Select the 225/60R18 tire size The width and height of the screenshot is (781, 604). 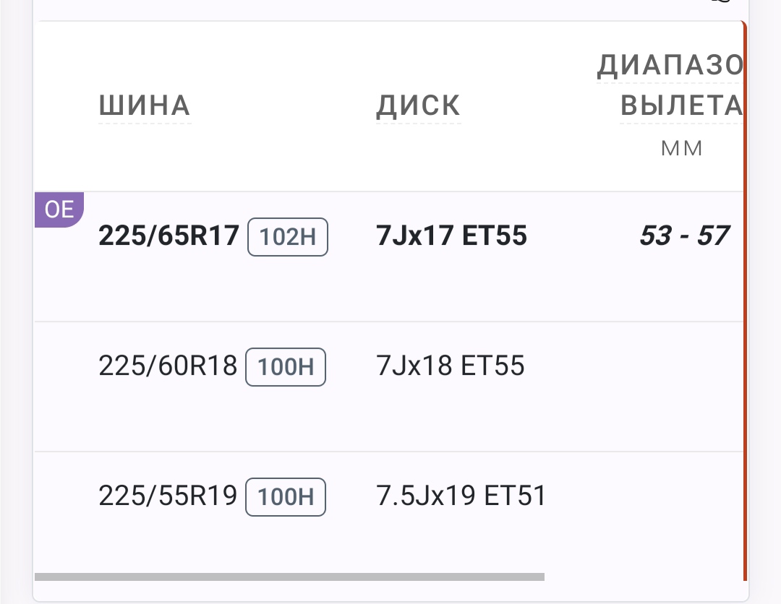(x=168, y=366)
